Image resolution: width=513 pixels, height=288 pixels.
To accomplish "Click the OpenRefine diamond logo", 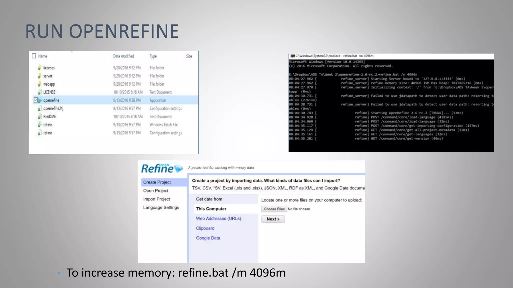I will point(179,169).
